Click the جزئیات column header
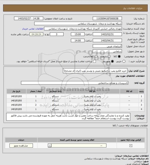Screen dimensions: 150x165 click(21, 140)
